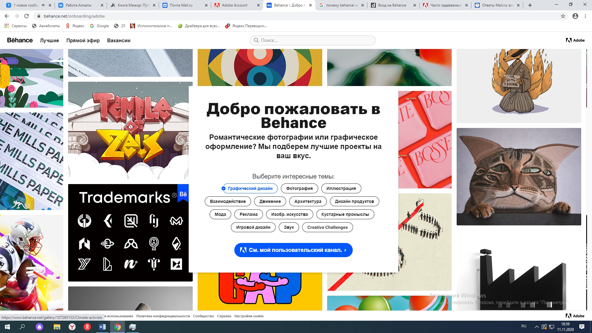
Task: Open File Explorer from the taskbar
Action: 57,327
